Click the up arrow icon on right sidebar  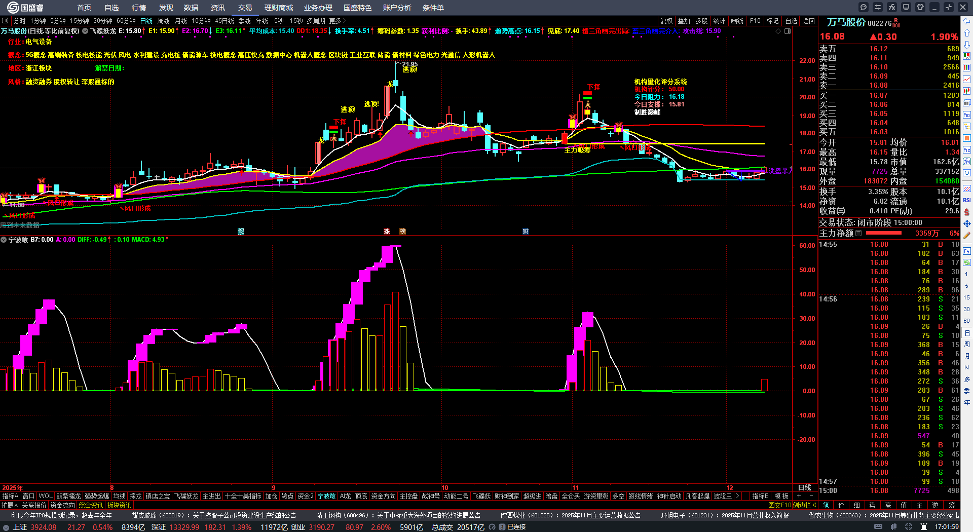(967, 32)
